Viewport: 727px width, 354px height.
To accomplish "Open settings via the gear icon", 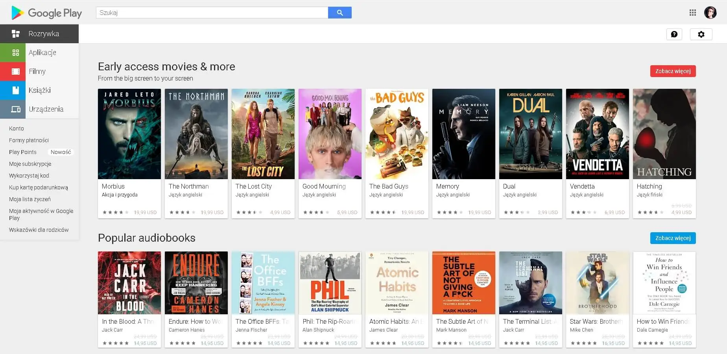I will pos(701,34).
